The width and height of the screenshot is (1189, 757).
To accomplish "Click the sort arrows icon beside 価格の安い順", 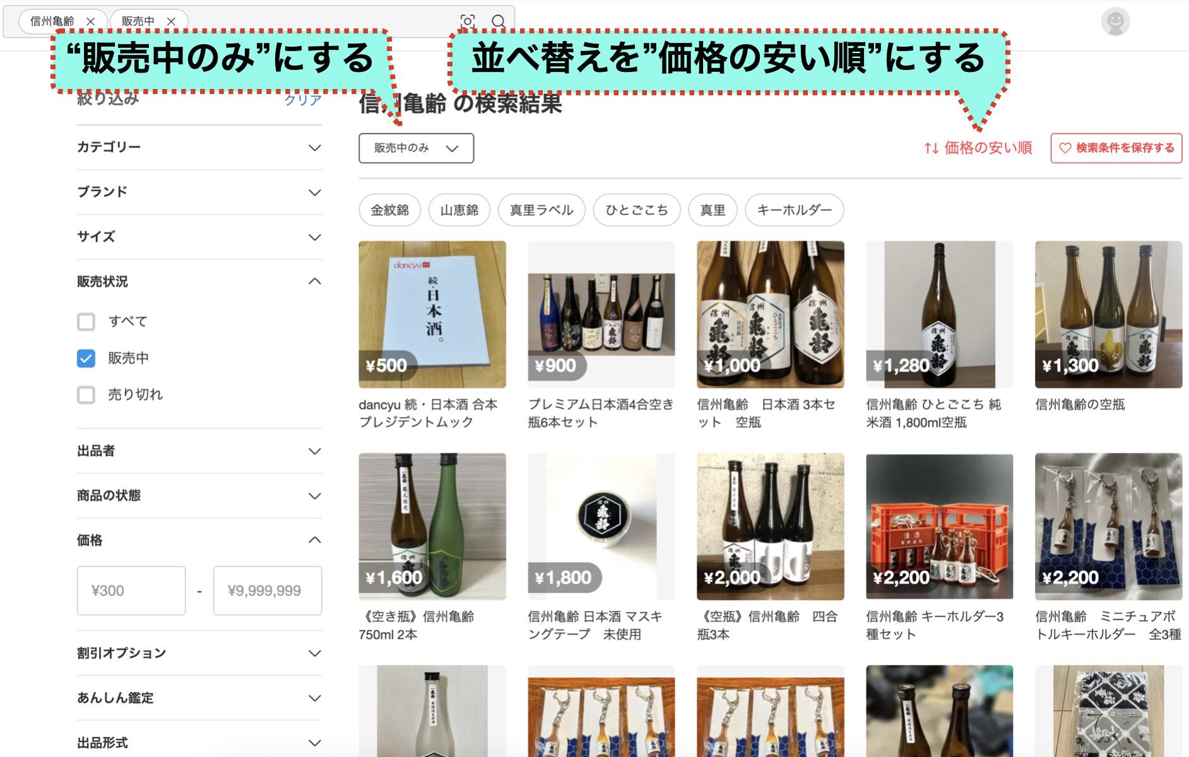I will pyautogui.click(x=932, y=148).
